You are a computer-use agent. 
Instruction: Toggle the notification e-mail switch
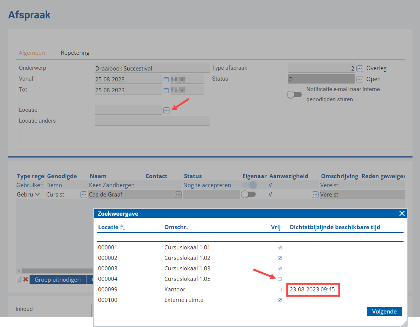click(x=294, y=94)
